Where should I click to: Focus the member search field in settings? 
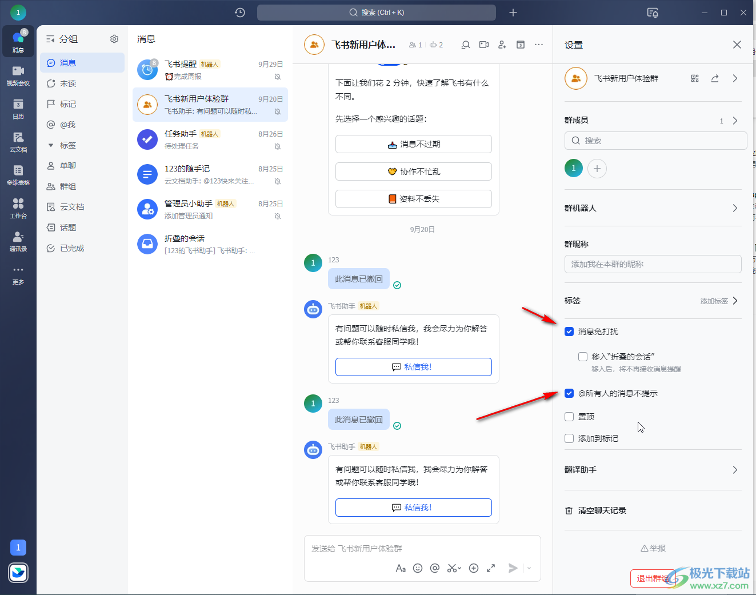pyautogui.click(x=655, y=141)
